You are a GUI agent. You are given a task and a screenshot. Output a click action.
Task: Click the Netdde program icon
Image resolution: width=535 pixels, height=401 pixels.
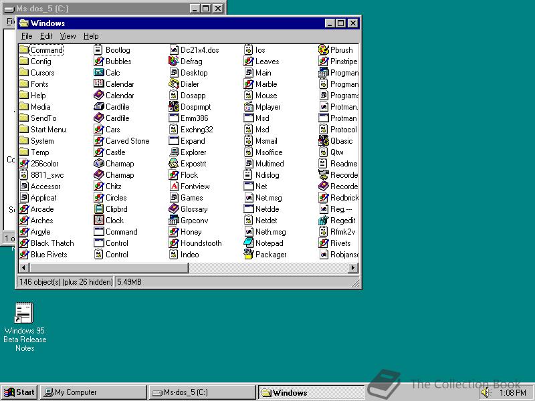pos(248,209)
